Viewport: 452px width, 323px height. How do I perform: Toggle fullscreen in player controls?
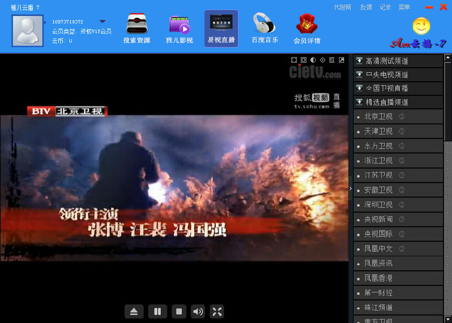pos(217,311)
